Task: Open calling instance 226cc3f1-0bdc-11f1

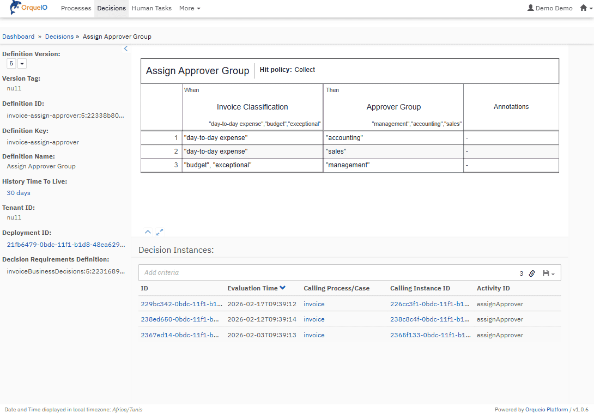Action: point(430,304)
